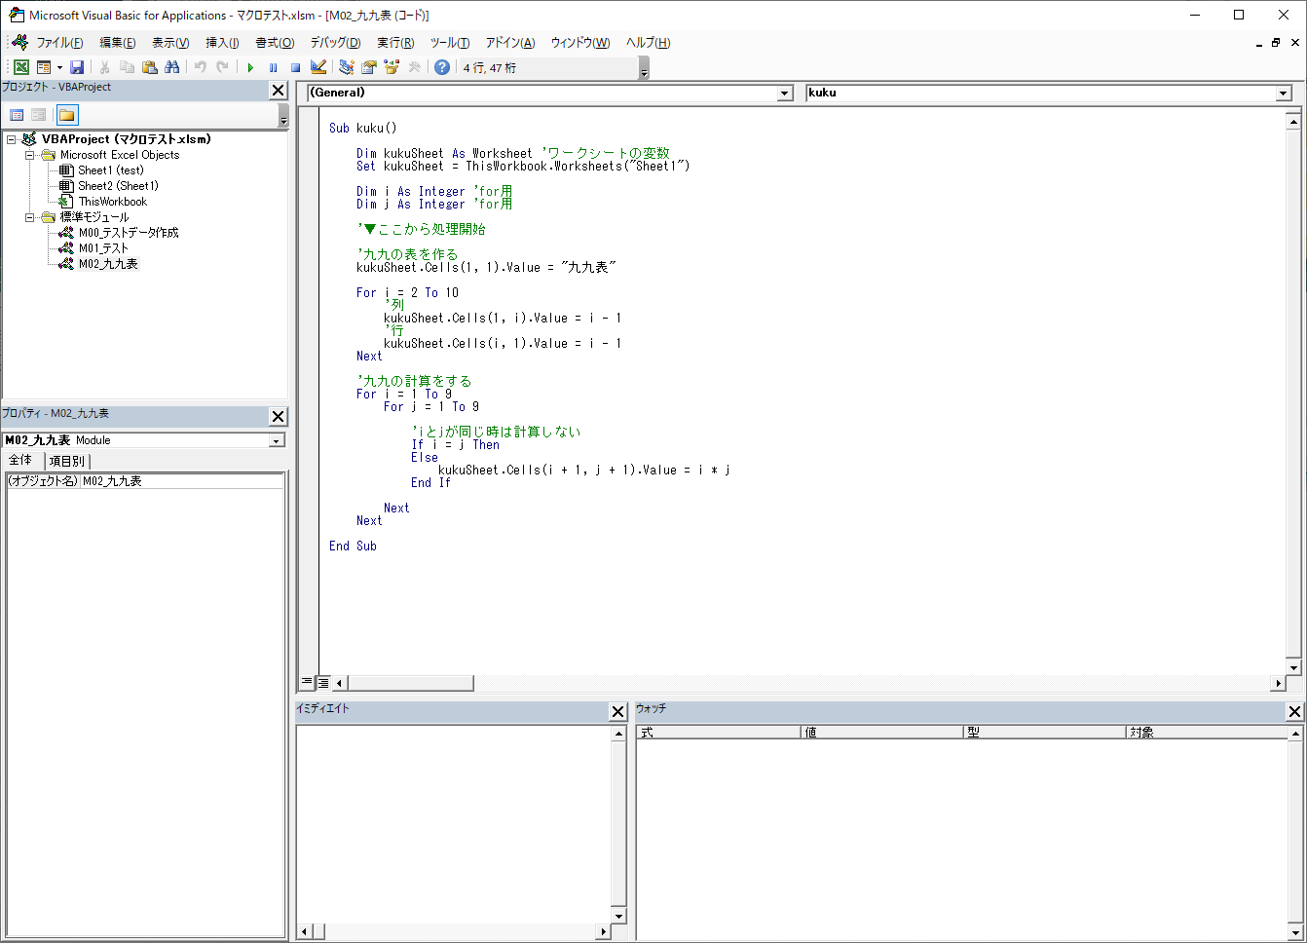Click the Undo arrow icon
The image size is (1307, 943).
tap(200, 67)
